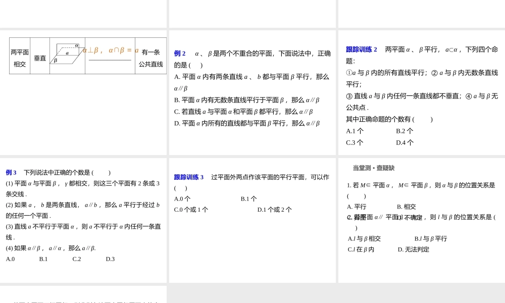Image resolution: width=505 pixels, height=303 pixels.
Task: Select option A starting 平面α内有两条直线
Action: click(x=251, y=82)
